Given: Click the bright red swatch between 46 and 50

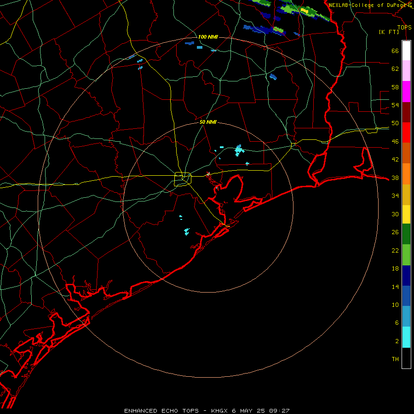Looking at the screenshot, I should (406, 132).
